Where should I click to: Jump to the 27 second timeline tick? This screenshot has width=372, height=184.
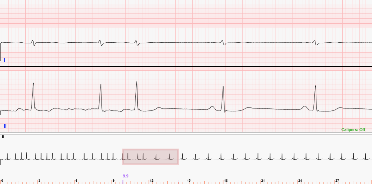[x=337, y=181]
